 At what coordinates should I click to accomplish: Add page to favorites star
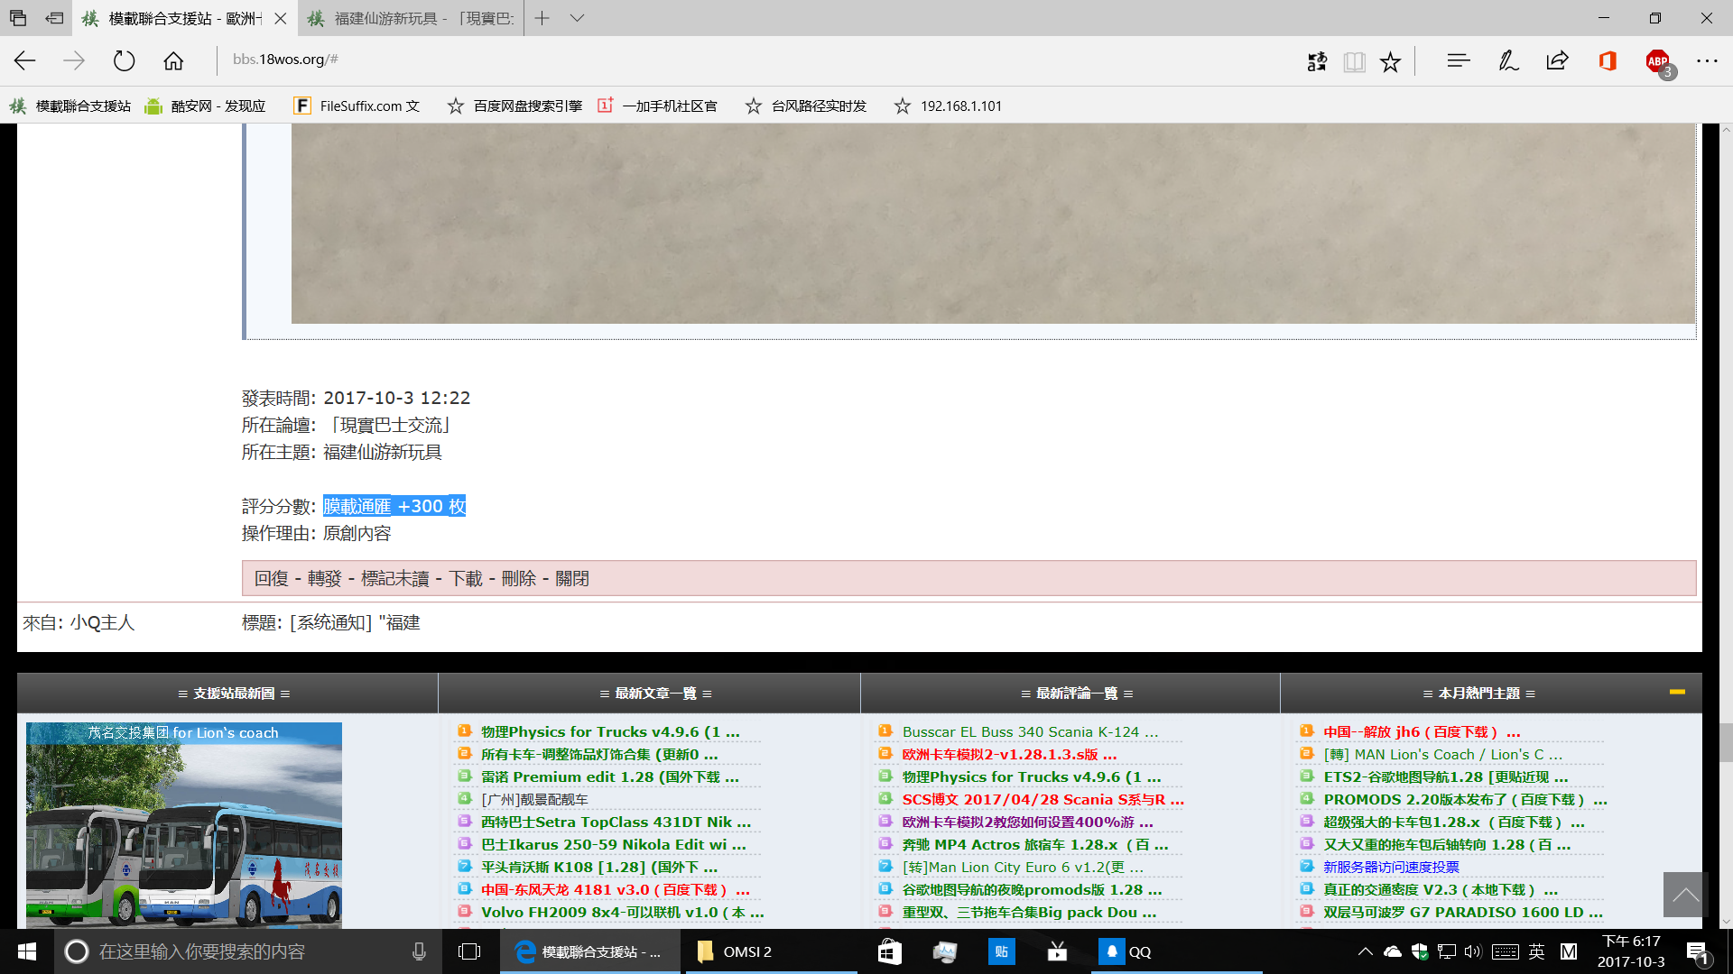click(1390, 61)
